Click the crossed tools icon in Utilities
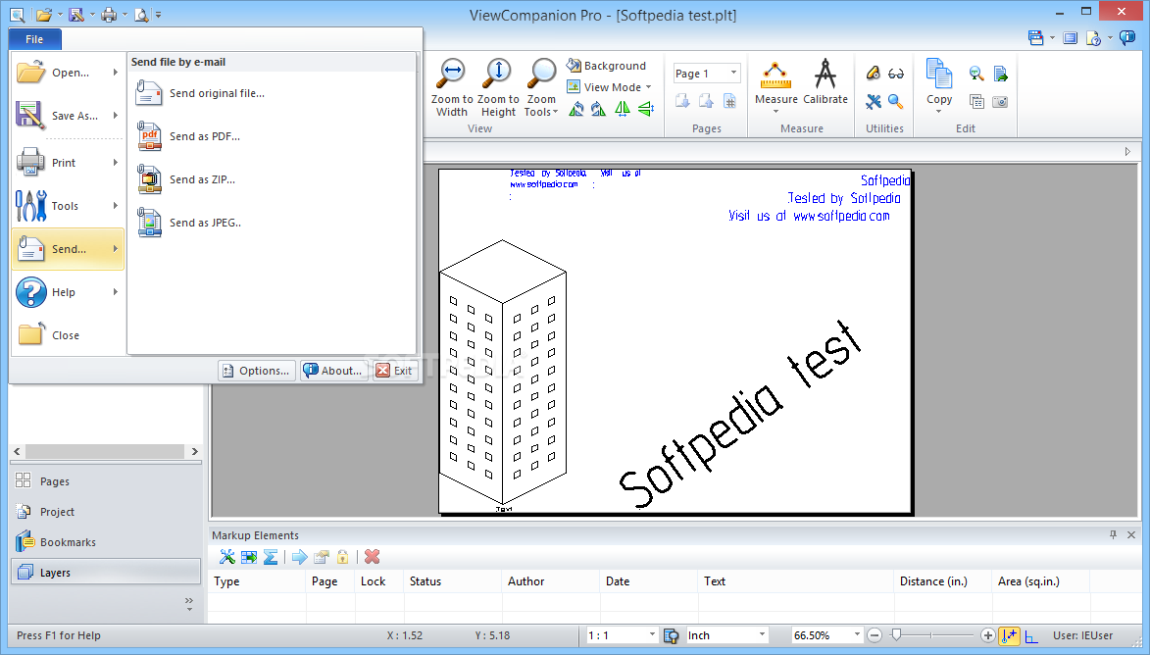The image size is (1150, 655). [x=873, y=101]
